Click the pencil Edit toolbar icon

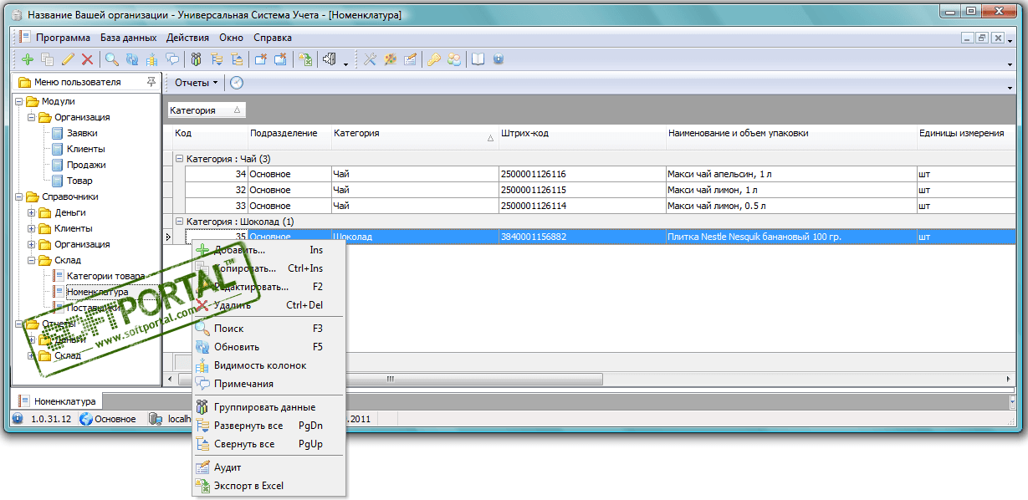point(67,59)
